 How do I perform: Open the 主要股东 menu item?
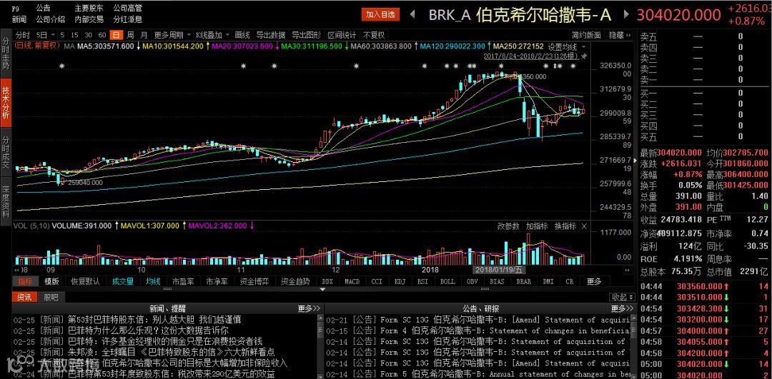point(89,9)
